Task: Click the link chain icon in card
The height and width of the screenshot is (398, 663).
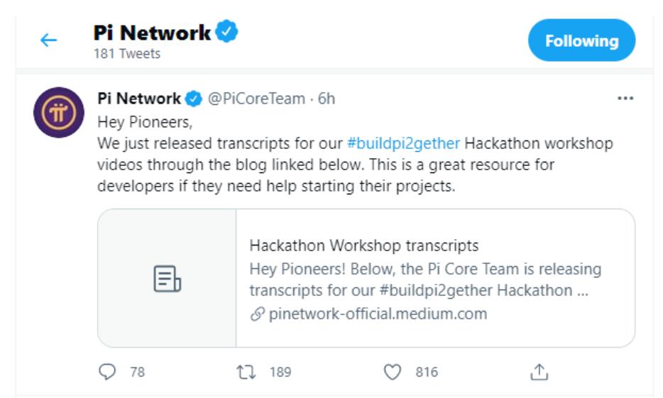Action: 257,314
